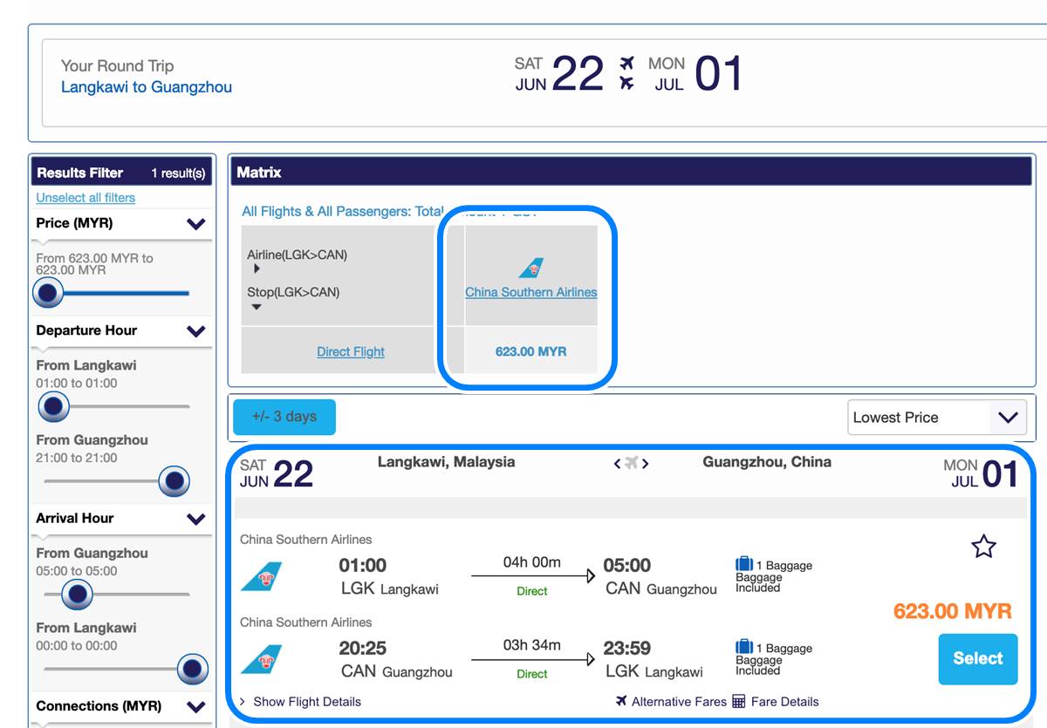The width and height of the screenshot is (1047, 728).
Task: Click the Direct Flight link in the Matrix
Action: pyautogui.click(x=351, y=351)
